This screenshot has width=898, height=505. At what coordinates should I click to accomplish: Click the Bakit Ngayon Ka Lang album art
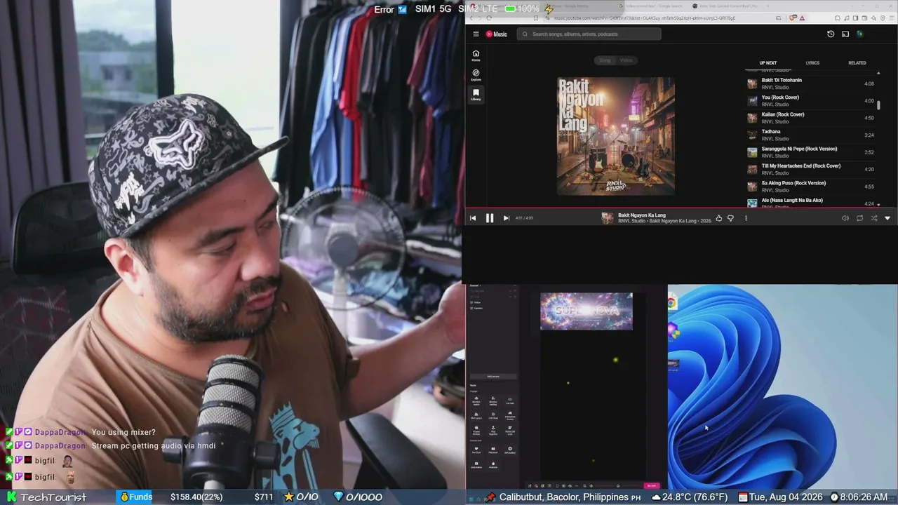tap(616, 136)
